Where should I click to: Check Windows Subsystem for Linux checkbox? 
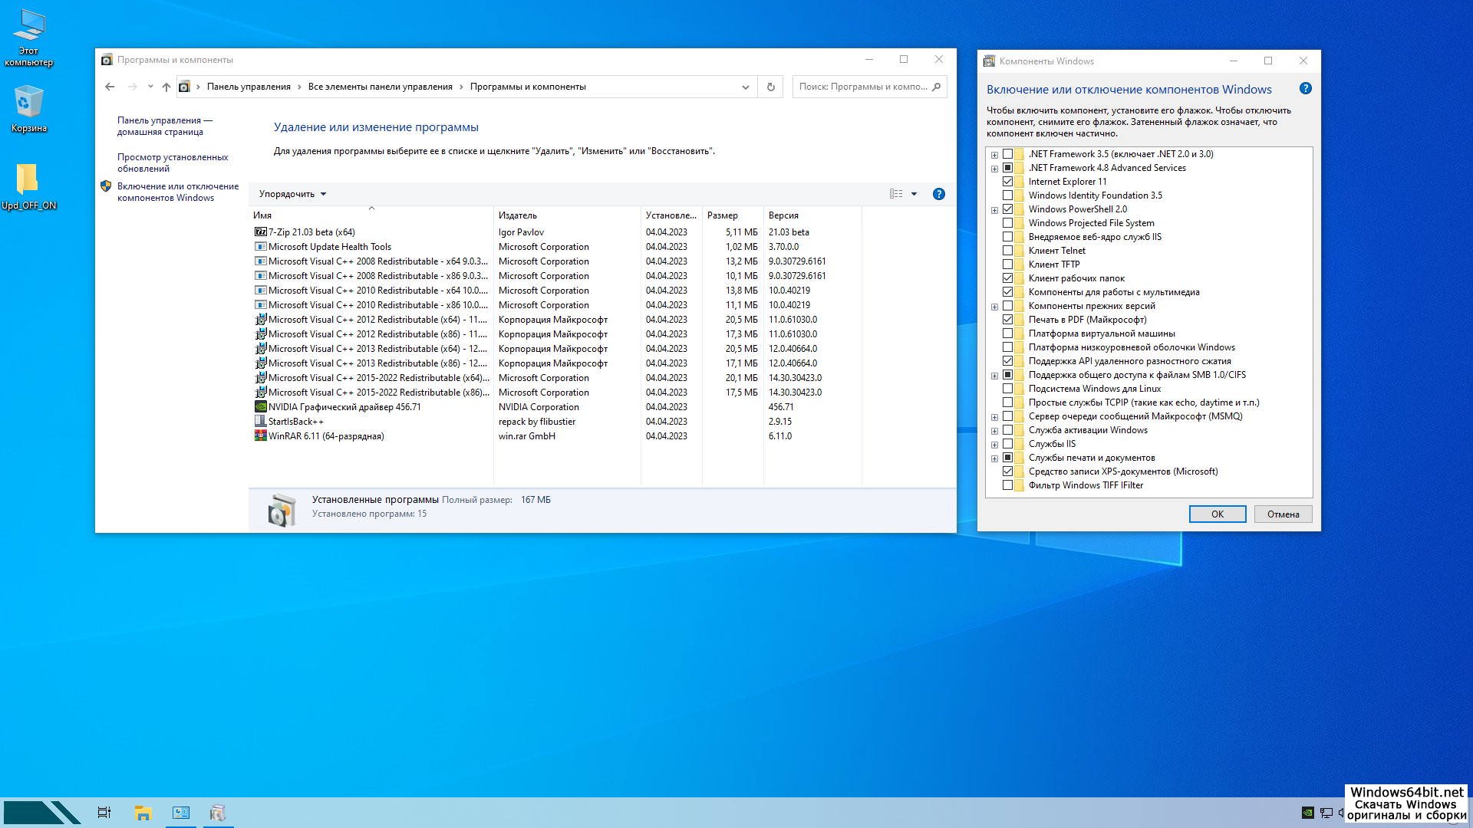[1007, 389]
